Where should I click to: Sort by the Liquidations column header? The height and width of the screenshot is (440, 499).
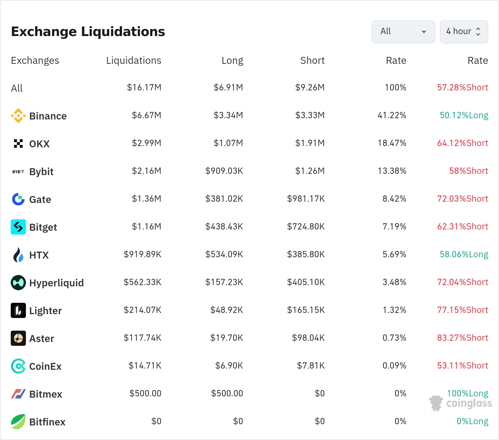pyautogui.click(x=133, y=60)
